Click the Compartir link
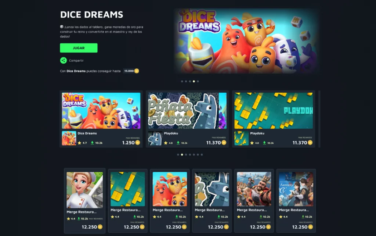Screen dimensions: 376x236 point(76,61)
